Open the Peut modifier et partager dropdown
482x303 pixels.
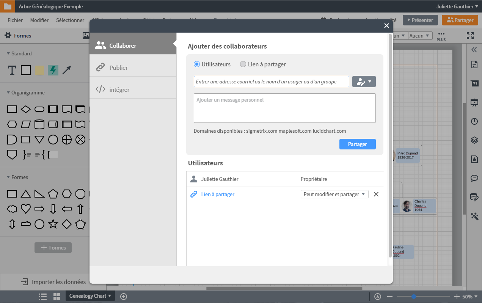pyautogui.click(x=334, y=194)
